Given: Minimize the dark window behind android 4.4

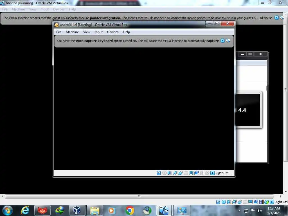Looking at the screenshot, I should click(x=242, y=54).
